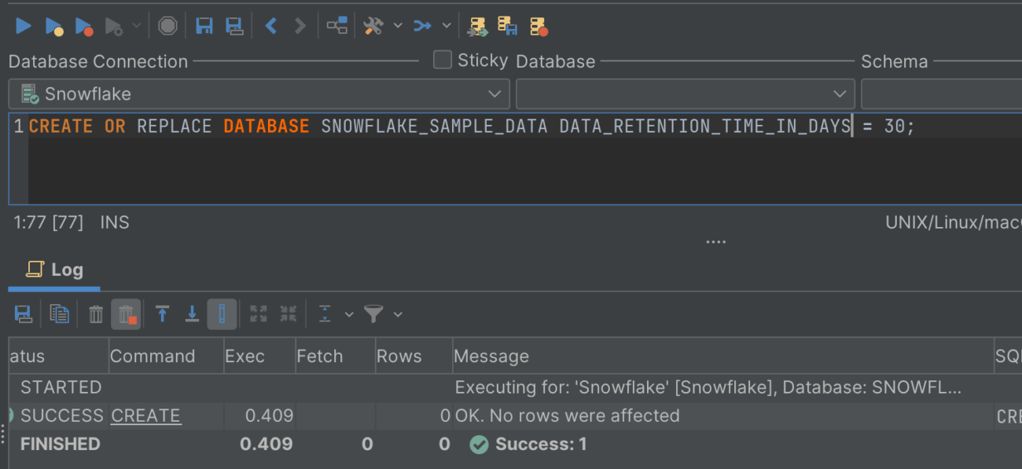Open the tools wrench icon

pos(373,25)
